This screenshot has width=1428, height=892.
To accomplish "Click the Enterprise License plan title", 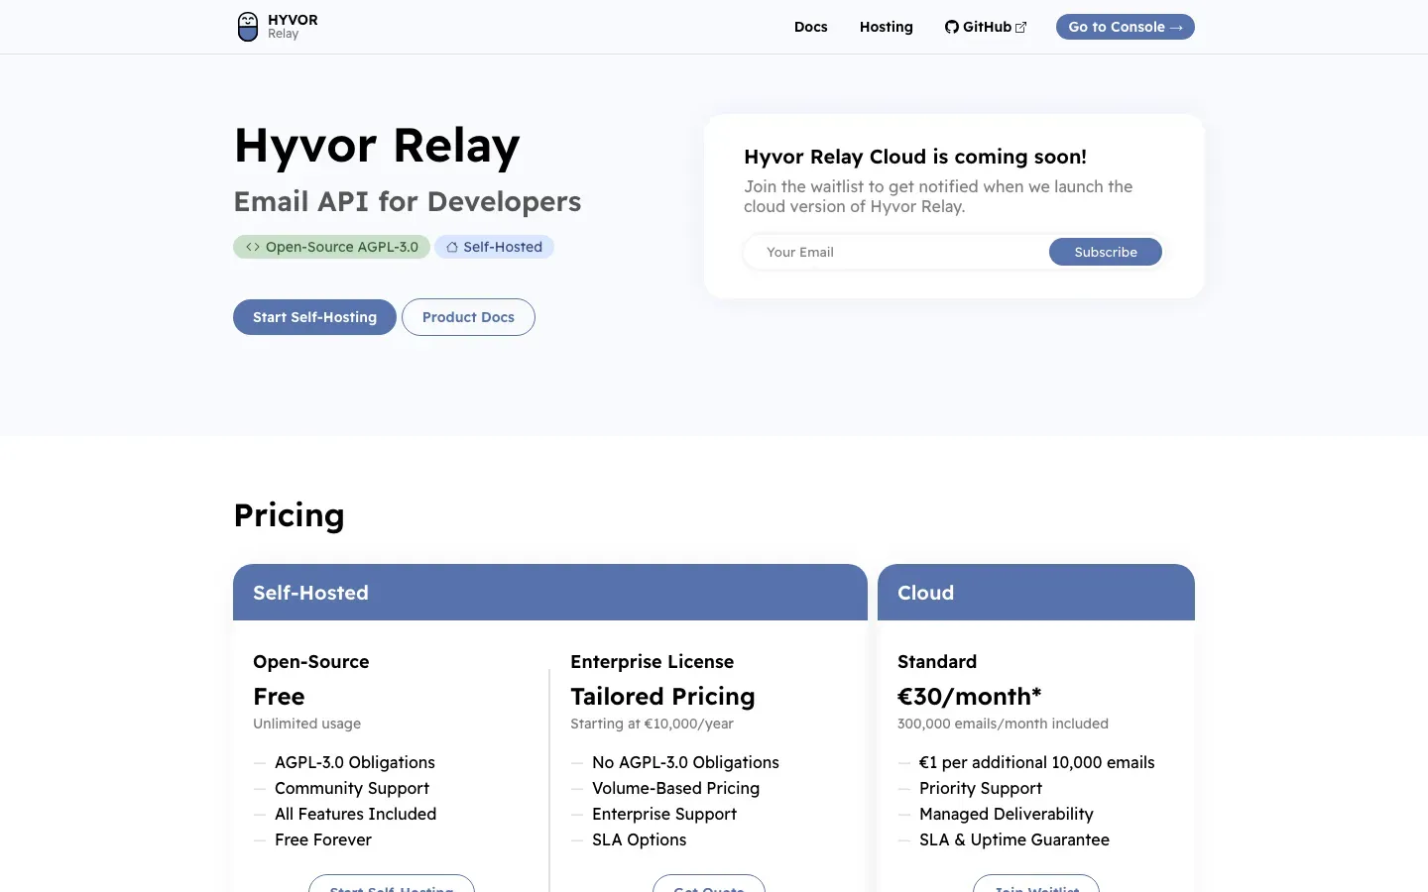I will (653, 662).
